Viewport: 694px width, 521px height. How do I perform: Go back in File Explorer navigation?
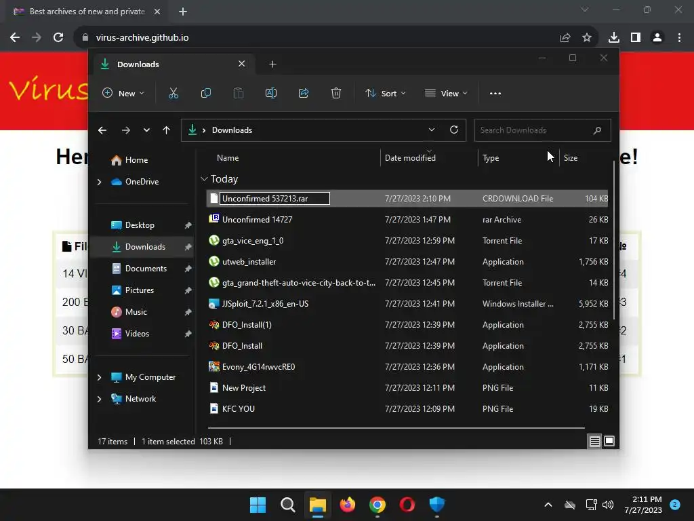[x=102, y=130]
